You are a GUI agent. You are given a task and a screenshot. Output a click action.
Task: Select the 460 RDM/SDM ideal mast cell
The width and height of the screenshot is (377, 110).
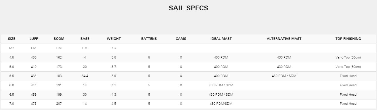pos(221,104)
